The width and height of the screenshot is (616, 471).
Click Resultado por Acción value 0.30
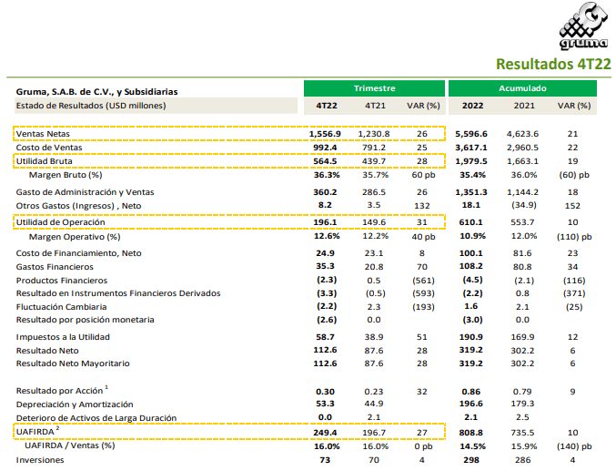[325, 392]
